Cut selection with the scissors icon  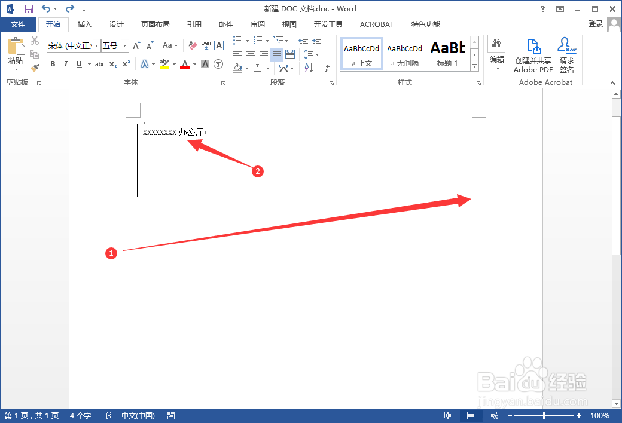tap(35, 41)
